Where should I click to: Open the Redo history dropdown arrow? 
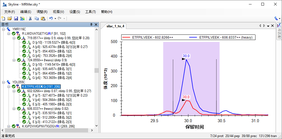point(64,18)
